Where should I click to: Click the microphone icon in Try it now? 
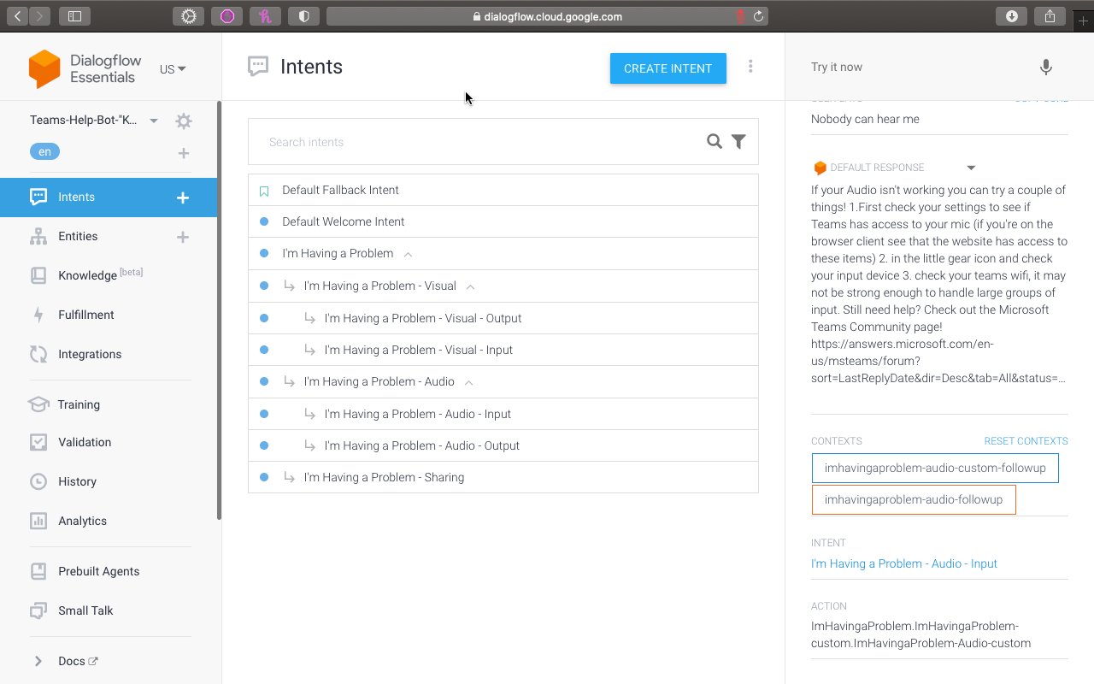click(1045, 68)
